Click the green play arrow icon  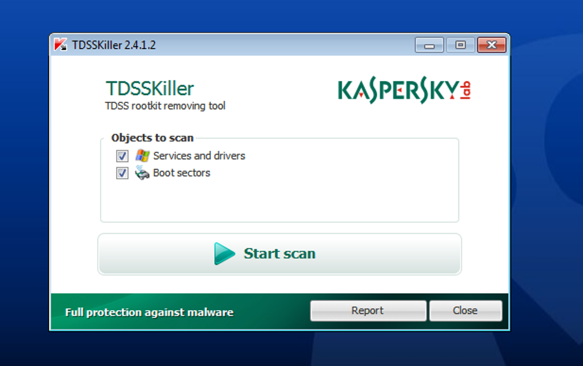pos(225,254)
